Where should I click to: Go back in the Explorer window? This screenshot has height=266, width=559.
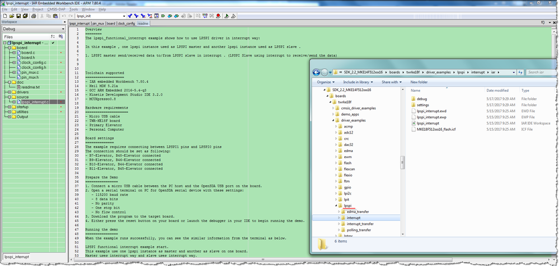point(316,72)
